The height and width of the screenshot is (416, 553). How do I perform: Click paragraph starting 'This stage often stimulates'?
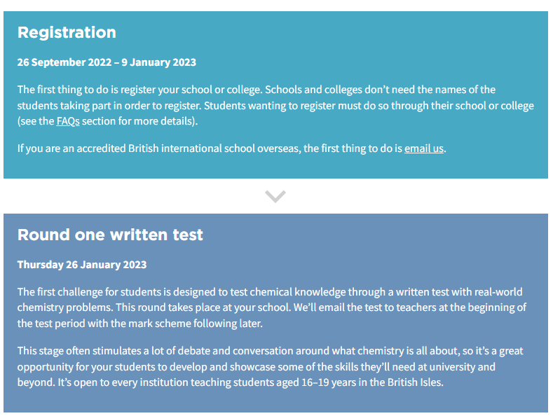point(270,367)
